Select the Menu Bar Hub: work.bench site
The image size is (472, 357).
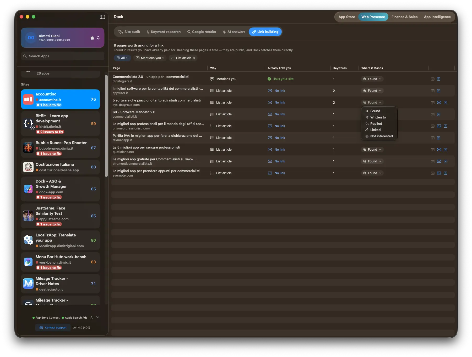point(60,262)
